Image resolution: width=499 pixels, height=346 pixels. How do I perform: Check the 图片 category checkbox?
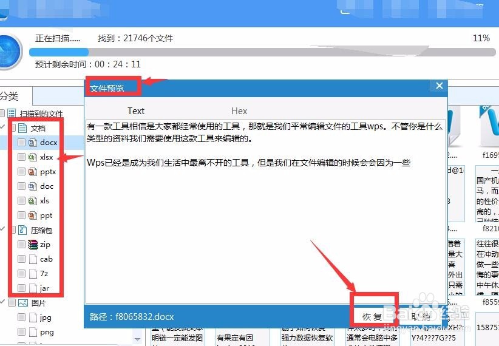click(x=12, y=303)
